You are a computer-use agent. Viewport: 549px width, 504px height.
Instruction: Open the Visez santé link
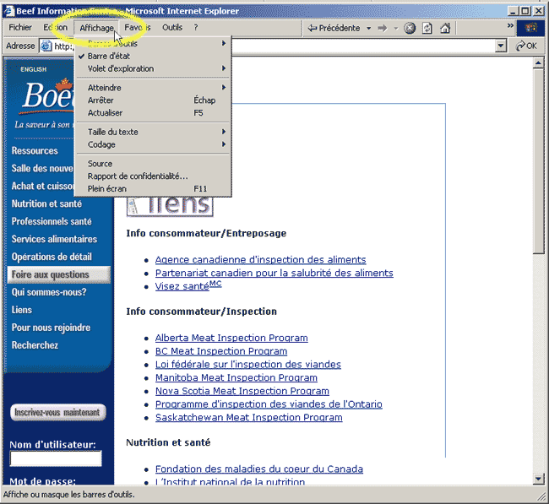tap(188, 285)
